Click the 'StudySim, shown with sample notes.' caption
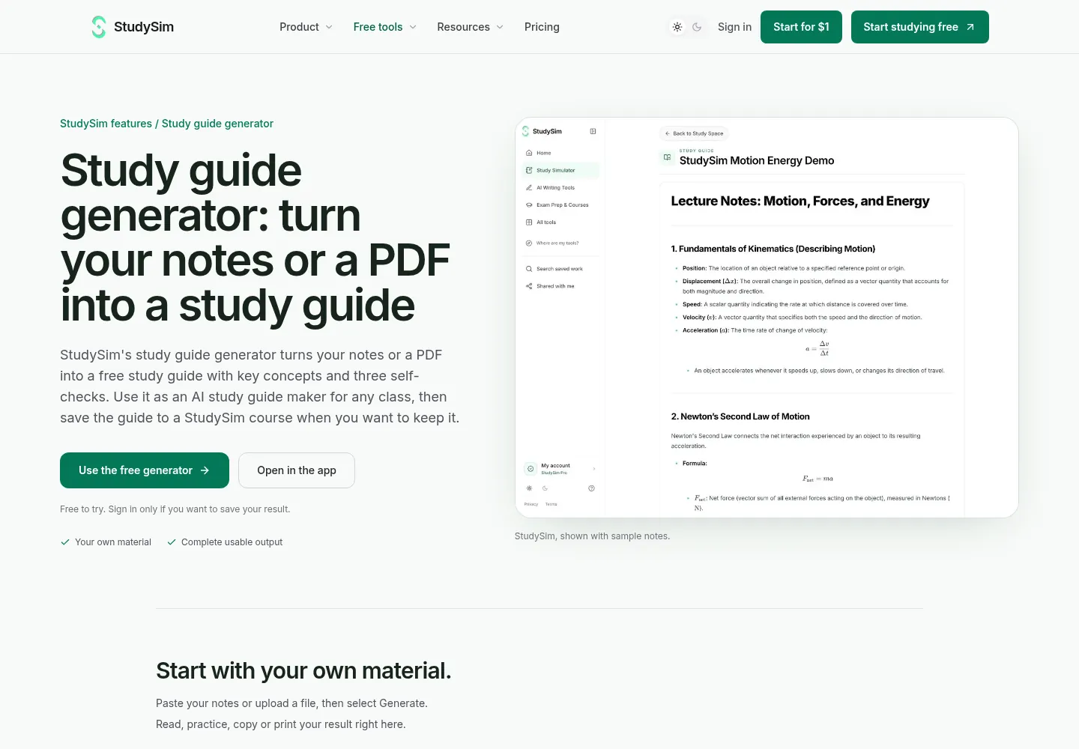Image resolution: width=1079 pixels, height=749 pixels. pyautogui.click(x=592, y=536)
